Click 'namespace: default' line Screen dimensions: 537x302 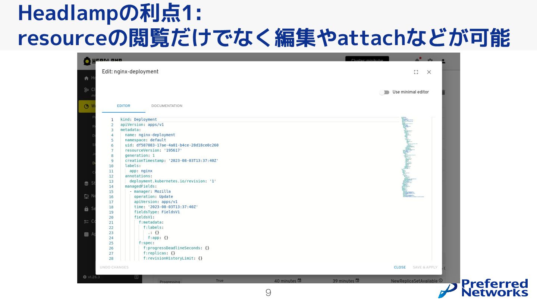(145, 140)
